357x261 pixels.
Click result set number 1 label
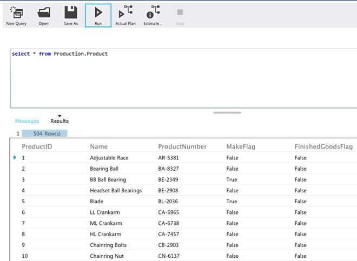coord(18,133)
